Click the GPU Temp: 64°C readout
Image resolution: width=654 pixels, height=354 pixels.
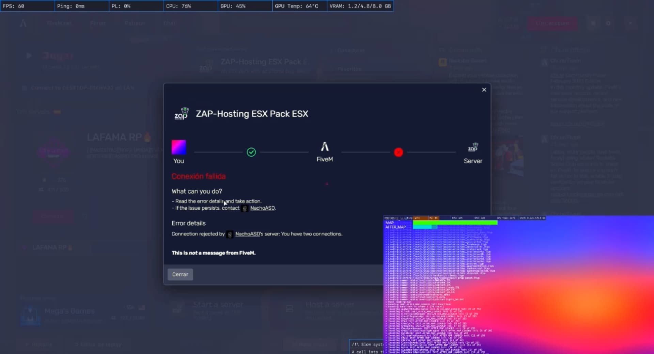[x=300, y=6]
